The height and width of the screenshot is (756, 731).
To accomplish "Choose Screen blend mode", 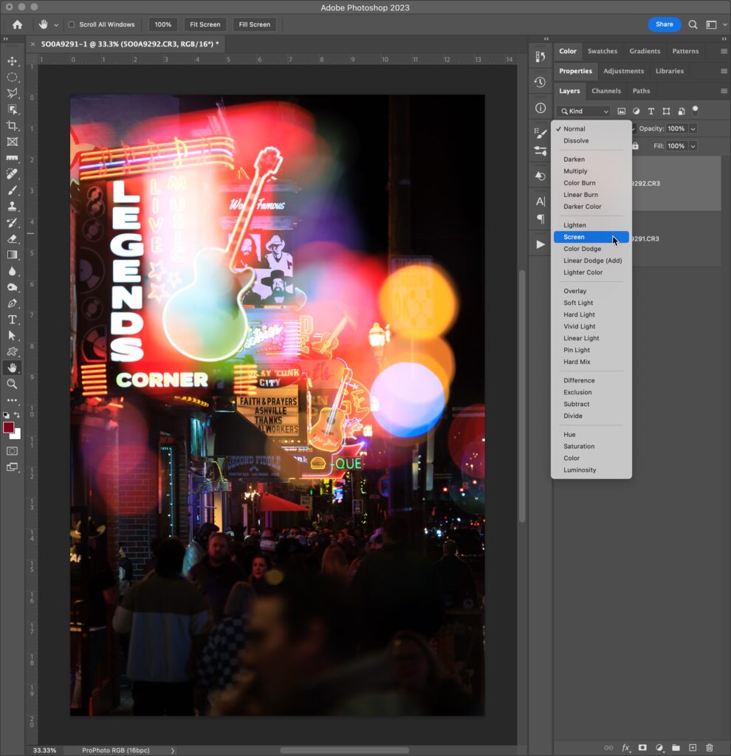I will 591,237.
